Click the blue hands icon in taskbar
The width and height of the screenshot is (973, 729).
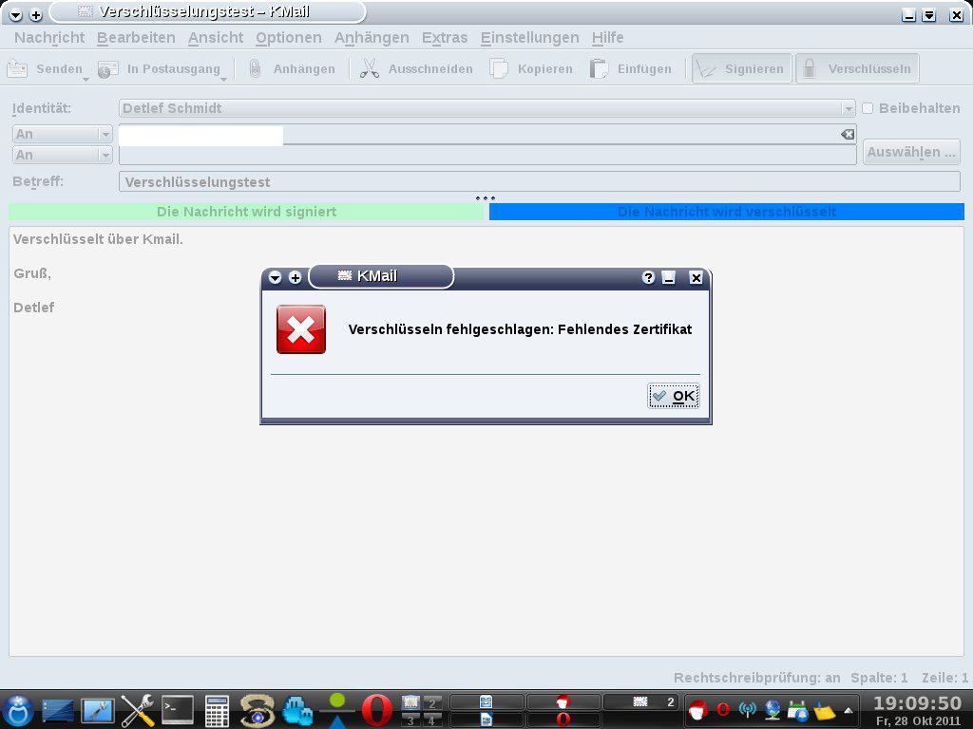(x=297, y=710)
